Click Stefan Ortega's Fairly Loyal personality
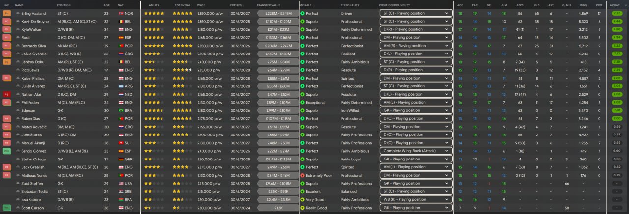The image size is (629, 214). tap(350, 159)
